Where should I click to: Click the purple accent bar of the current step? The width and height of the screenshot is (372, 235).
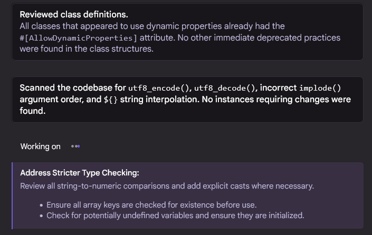click(12, 195)
